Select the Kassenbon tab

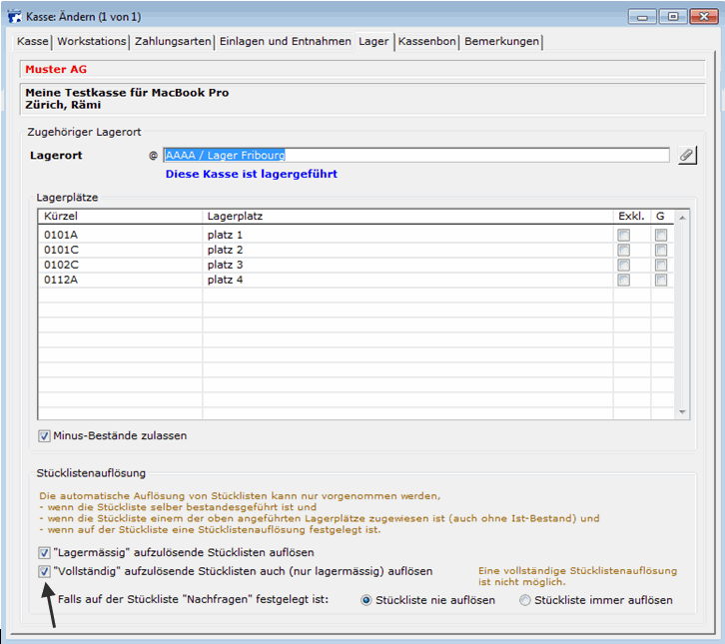click(427, 41)
